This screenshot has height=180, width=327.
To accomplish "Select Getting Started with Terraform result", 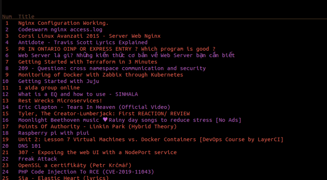I will click(88, 62).
